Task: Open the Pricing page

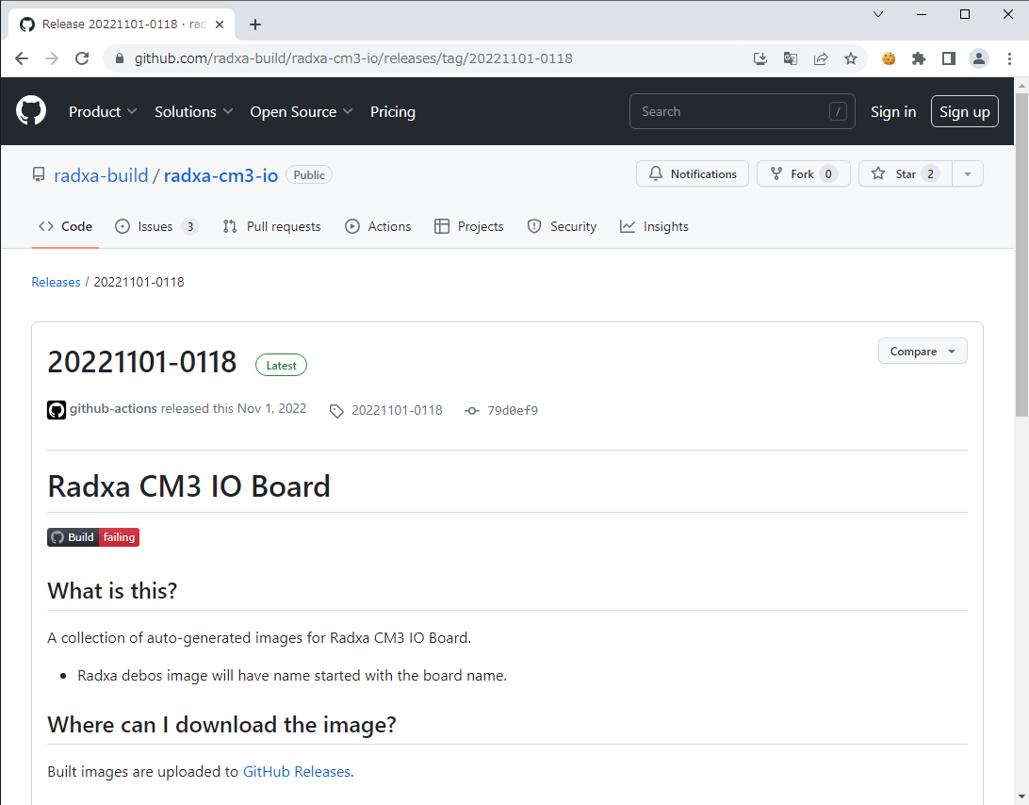Action: (392, 111)
